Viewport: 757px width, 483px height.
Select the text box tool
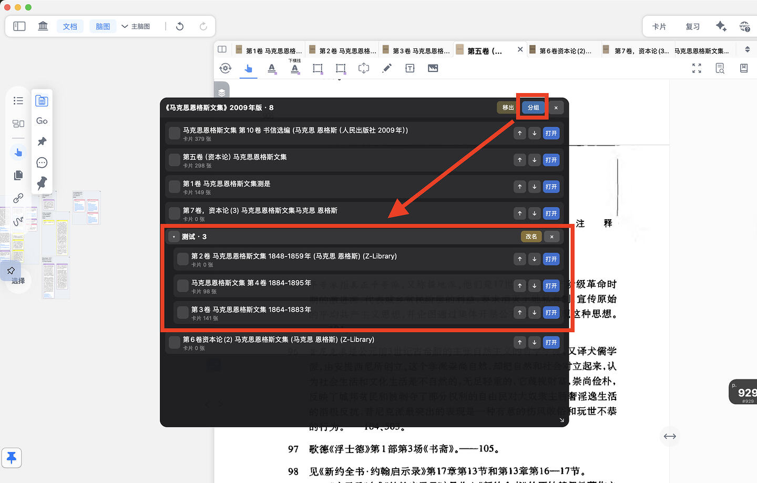pos(410,68)
